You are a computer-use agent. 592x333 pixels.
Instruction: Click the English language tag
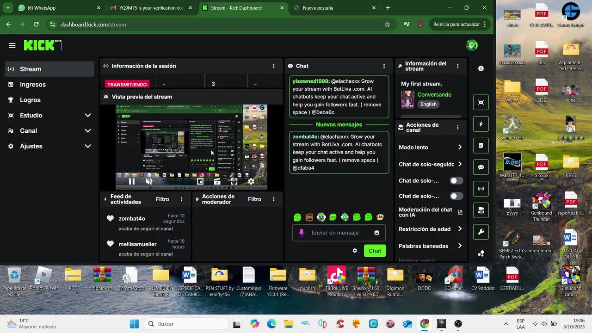[428, 104]
